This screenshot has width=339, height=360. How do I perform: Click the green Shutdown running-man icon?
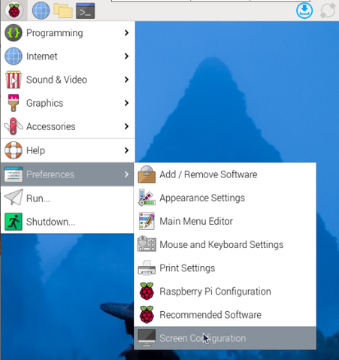14,222
